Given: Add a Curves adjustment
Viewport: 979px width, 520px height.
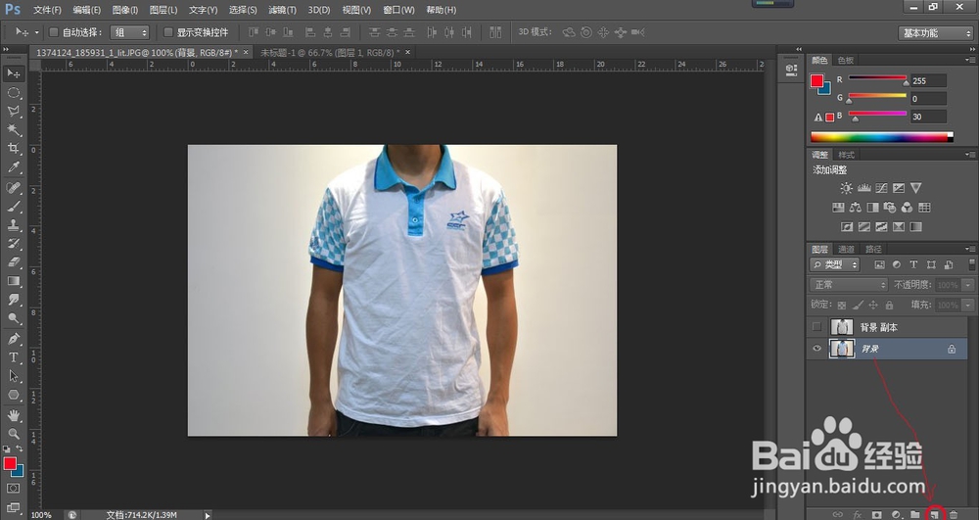Looking at the screenshot, I should click(x=881, y=188).
